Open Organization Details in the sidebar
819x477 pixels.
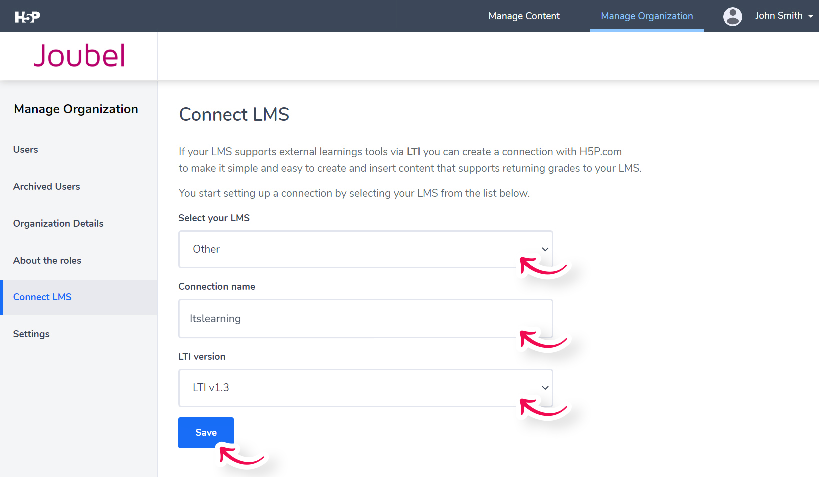coord(58,223)
